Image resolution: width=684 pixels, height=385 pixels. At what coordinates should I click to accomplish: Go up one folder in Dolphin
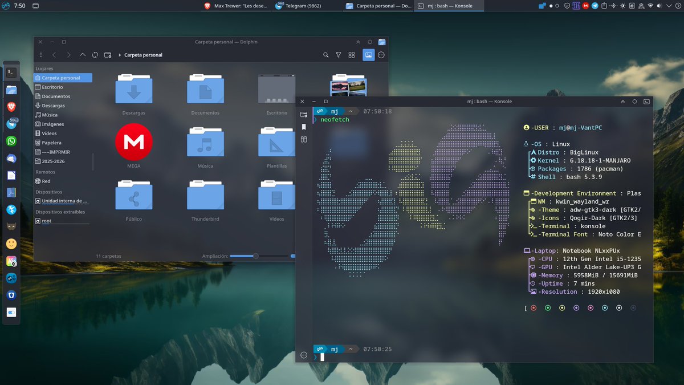pyautogui.click(x=83, y=55)
